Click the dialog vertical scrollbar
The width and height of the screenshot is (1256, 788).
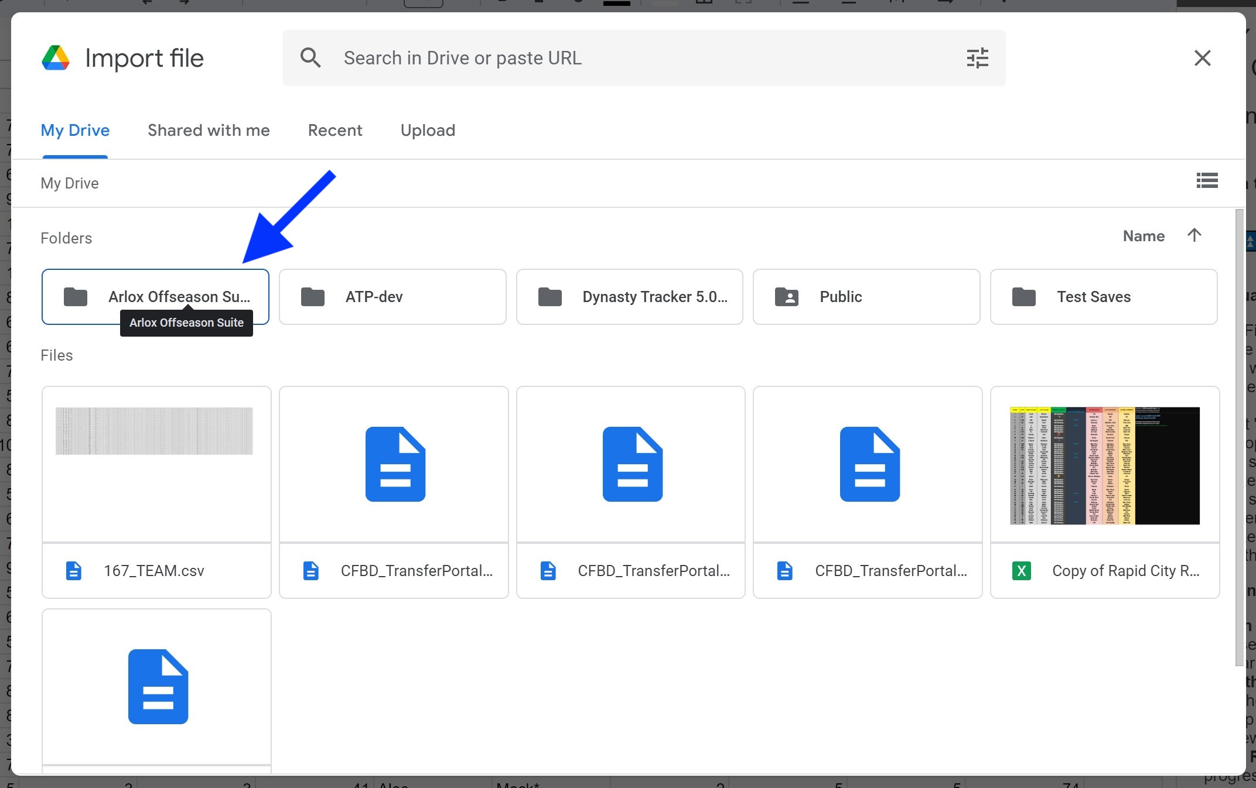(x=1238, y=437)
